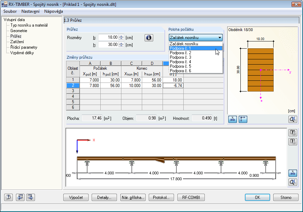Click zoom reset icon under cross-section preview
The height and width of the screenshot is (212, 303).
(x=293, y=119)
